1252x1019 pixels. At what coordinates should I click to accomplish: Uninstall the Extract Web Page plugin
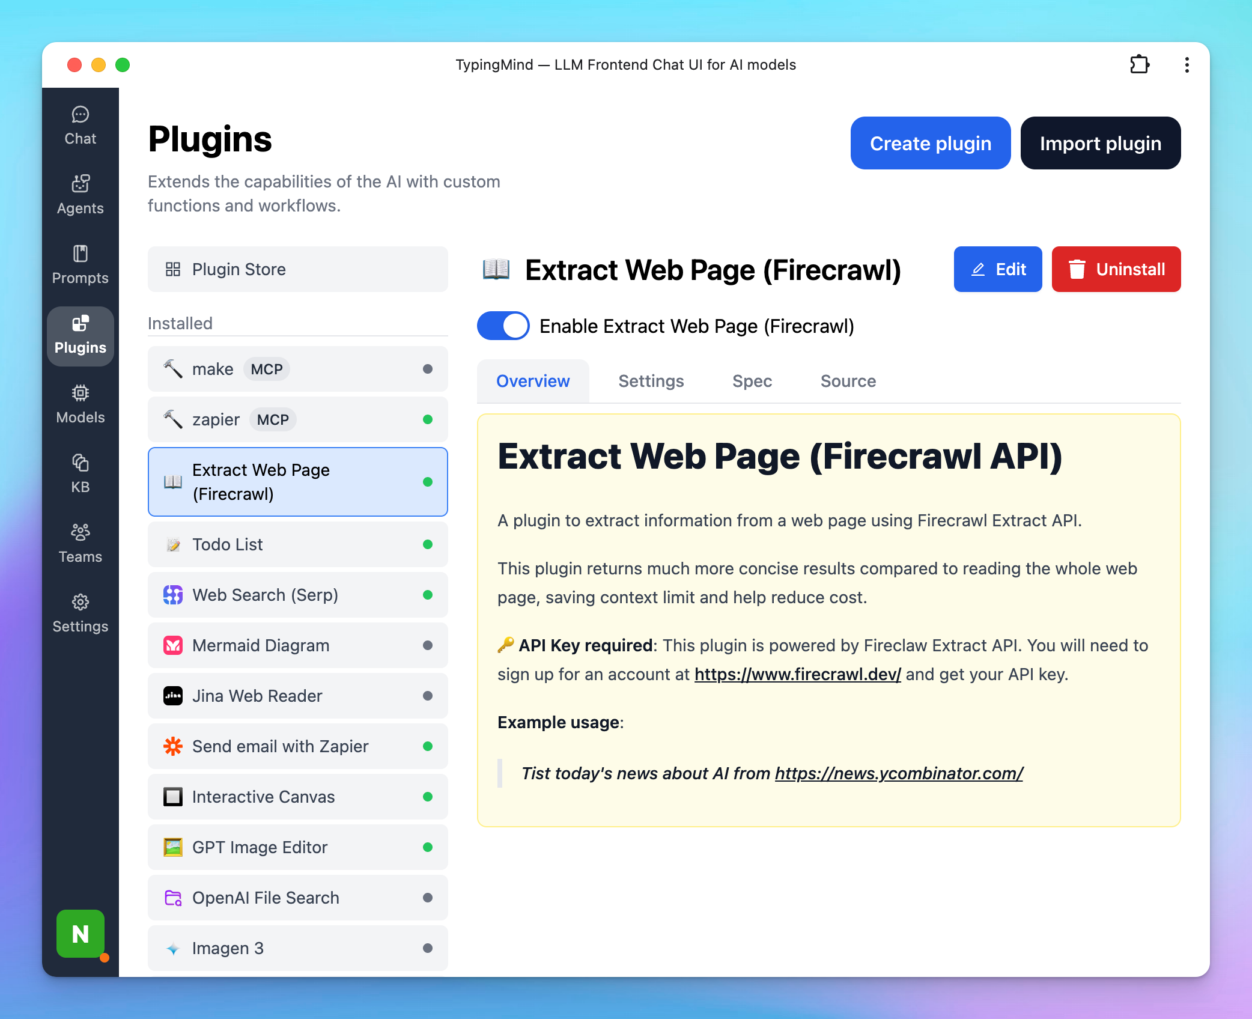1116,269
